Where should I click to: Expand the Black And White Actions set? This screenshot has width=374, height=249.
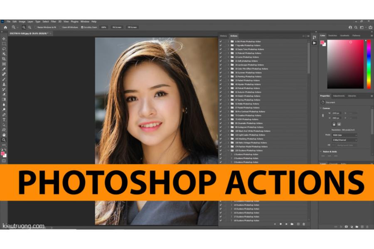pyautogui.click(x=228, y=131)
